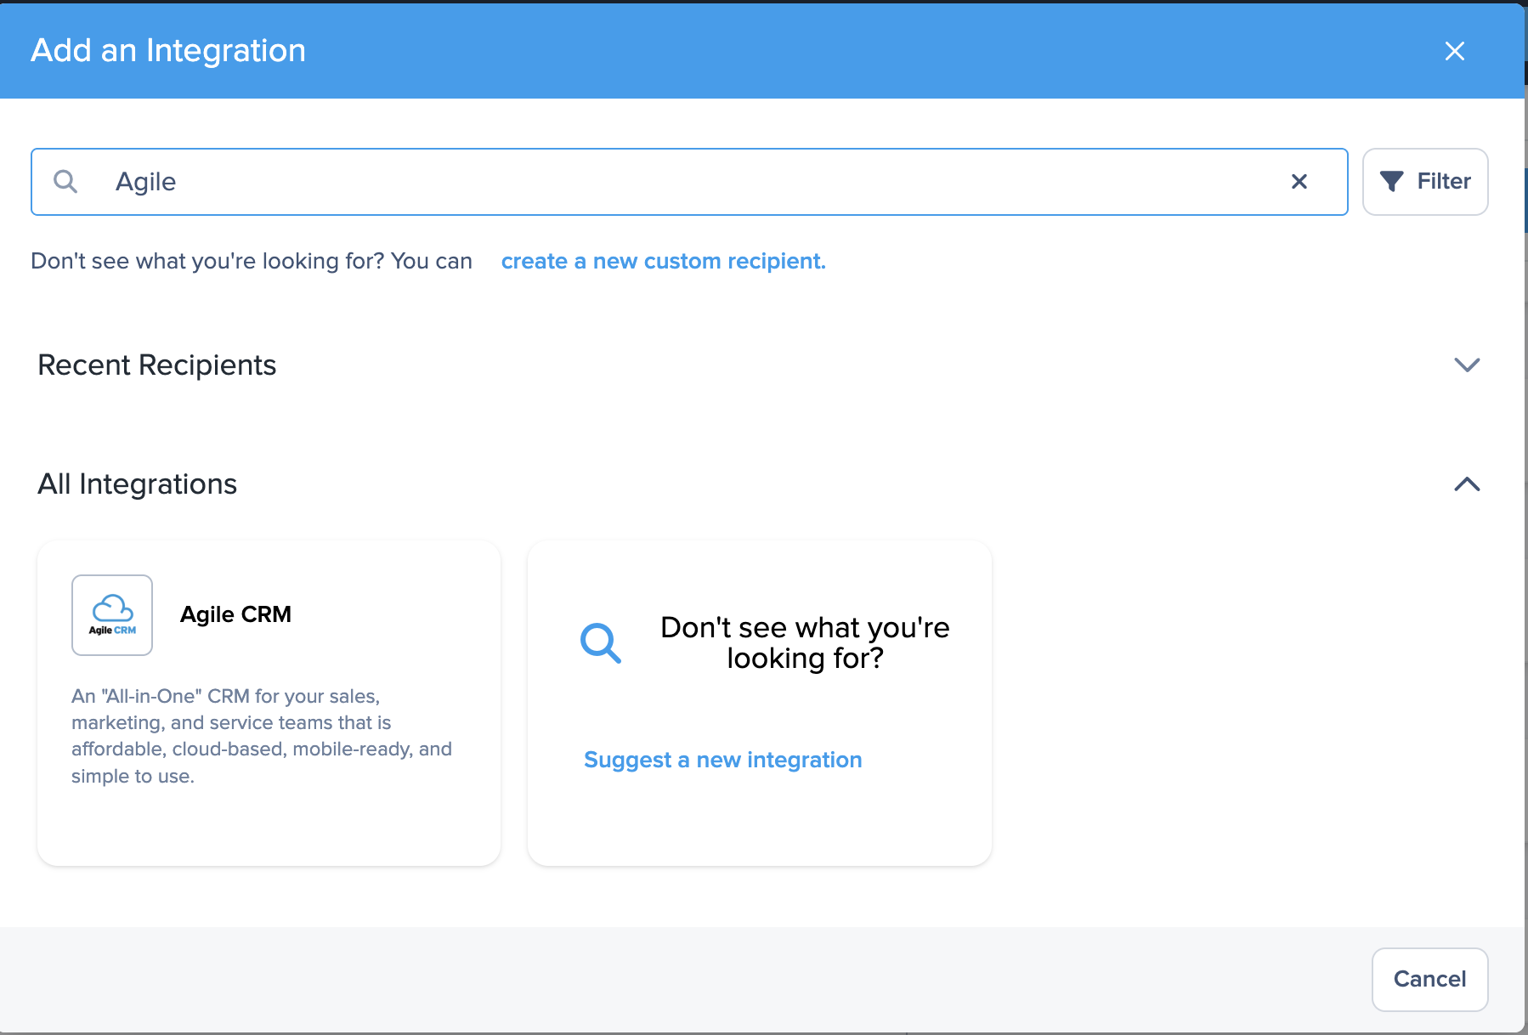Click the Agile CRM card description text

[x=262, y=736]
